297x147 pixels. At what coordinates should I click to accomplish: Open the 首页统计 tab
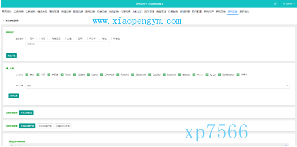tap(7, 12)
